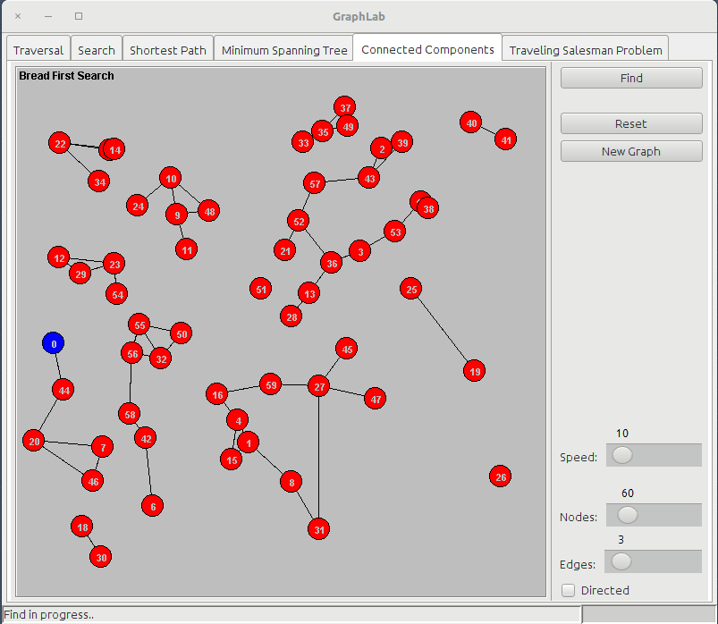Click graph node 11

[x=186, y=249]
